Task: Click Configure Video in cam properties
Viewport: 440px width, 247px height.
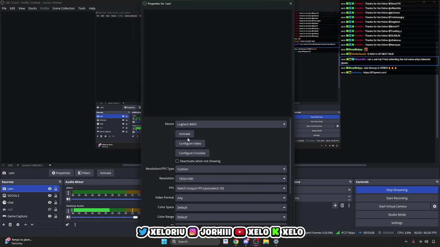Action: 190,143
